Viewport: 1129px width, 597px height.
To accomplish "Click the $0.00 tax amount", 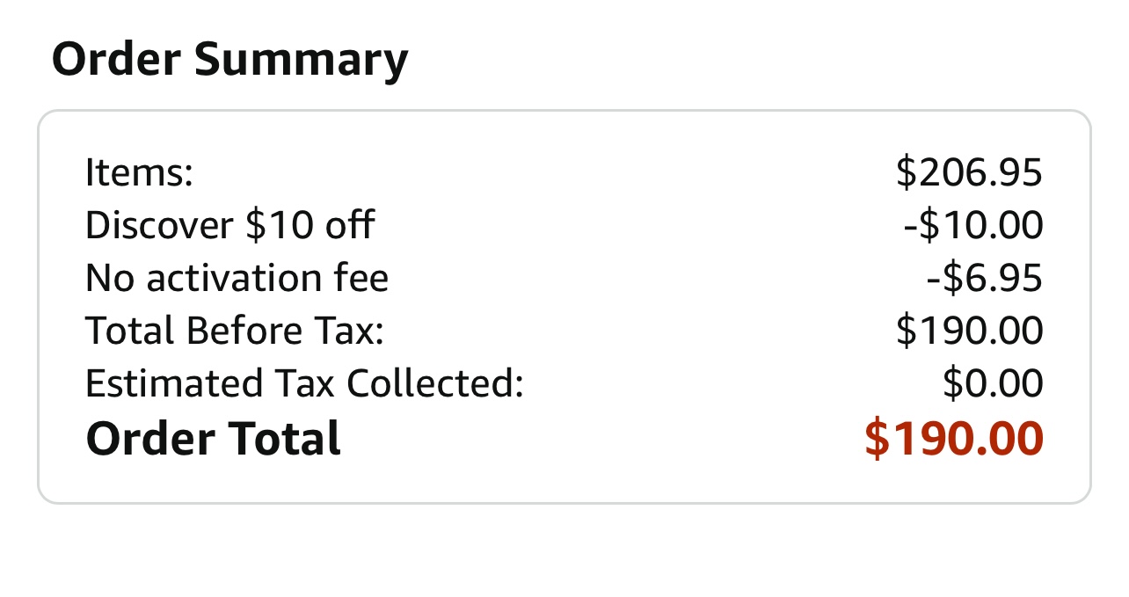I will (993, 383).
